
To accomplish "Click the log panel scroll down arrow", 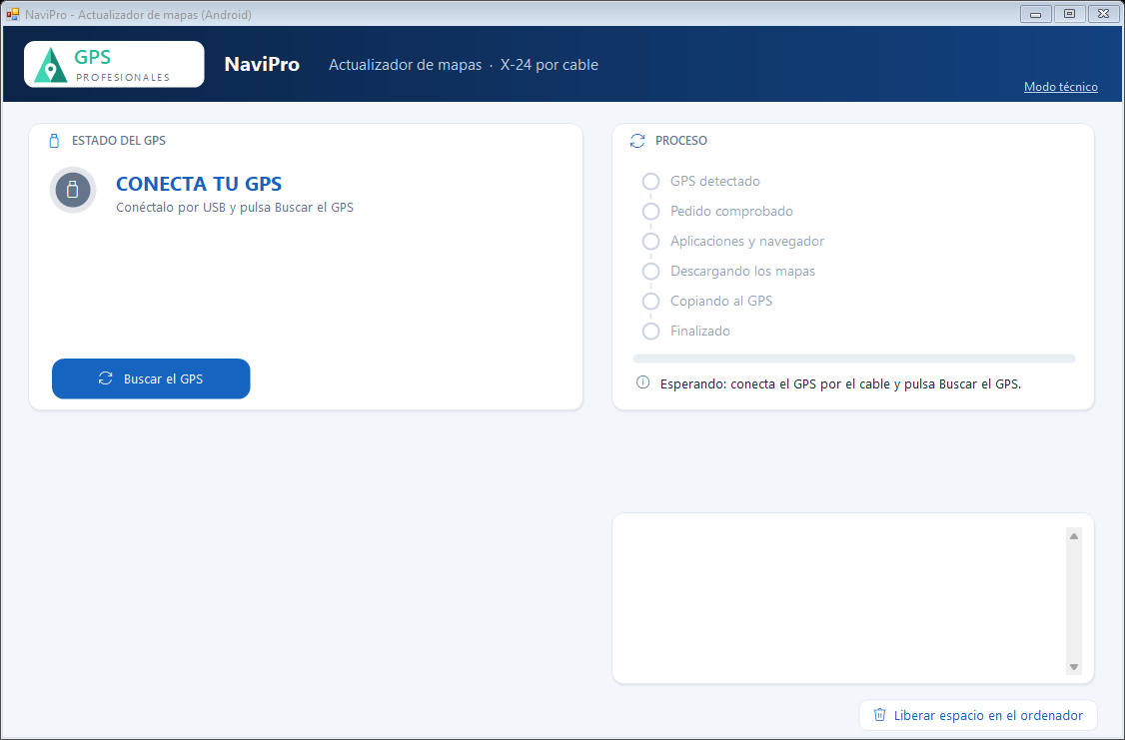I will [1074, 667].
